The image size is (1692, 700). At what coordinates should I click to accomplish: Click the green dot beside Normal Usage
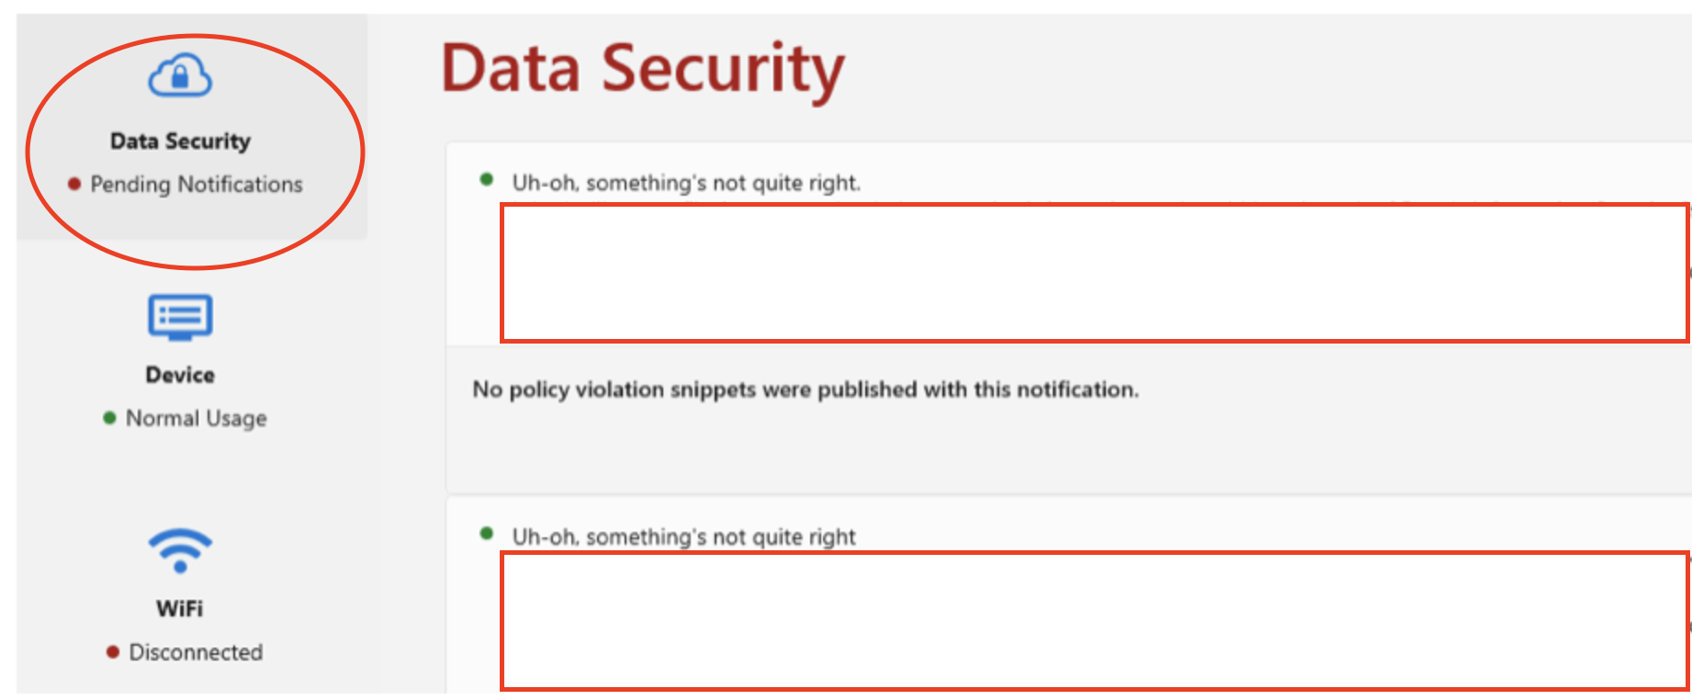click(x=109, y=419)
